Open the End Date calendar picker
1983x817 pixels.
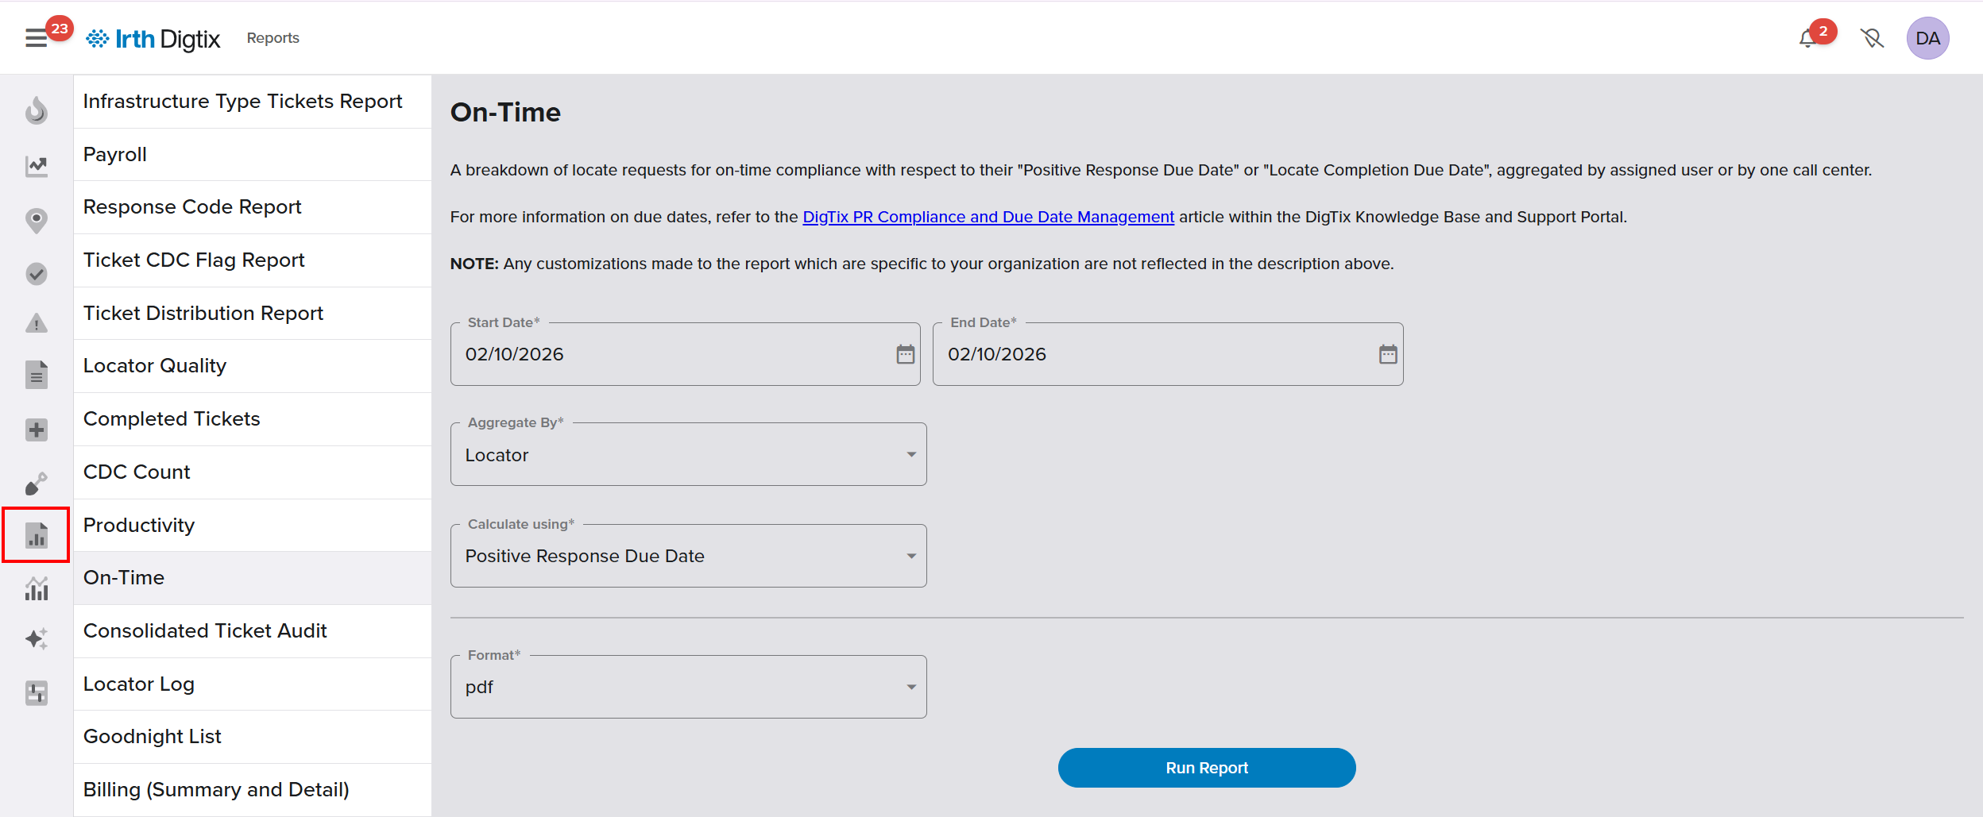click(x=1387, y=354)
